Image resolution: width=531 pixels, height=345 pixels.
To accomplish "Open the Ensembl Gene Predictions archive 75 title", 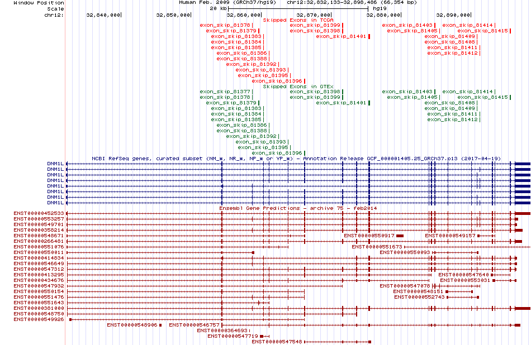I will pos(298,208).
